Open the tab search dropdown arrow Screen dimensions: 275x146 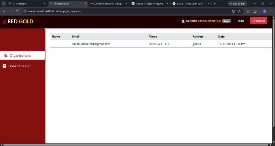(x=3, y=3)
